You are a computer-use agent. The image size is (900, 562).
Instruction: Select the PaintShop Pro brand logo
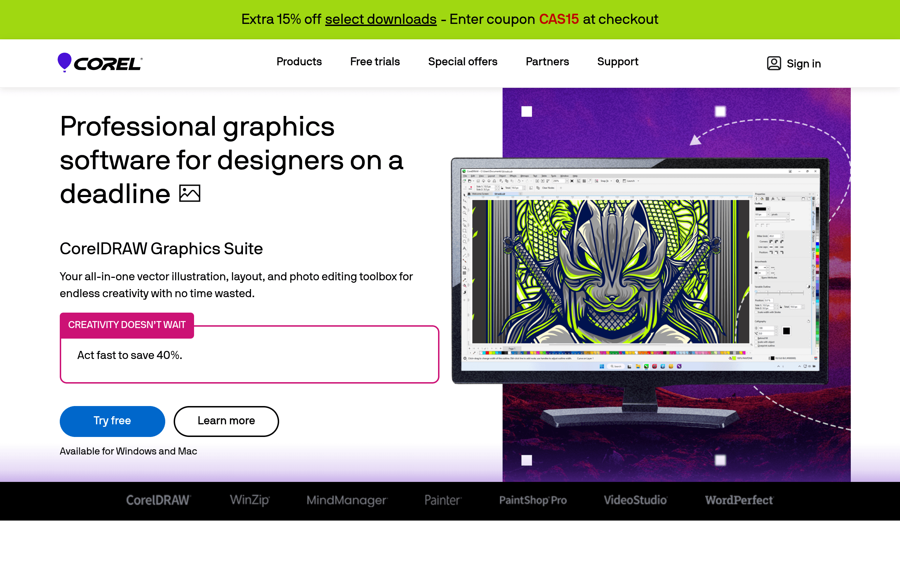pos(533,500)
